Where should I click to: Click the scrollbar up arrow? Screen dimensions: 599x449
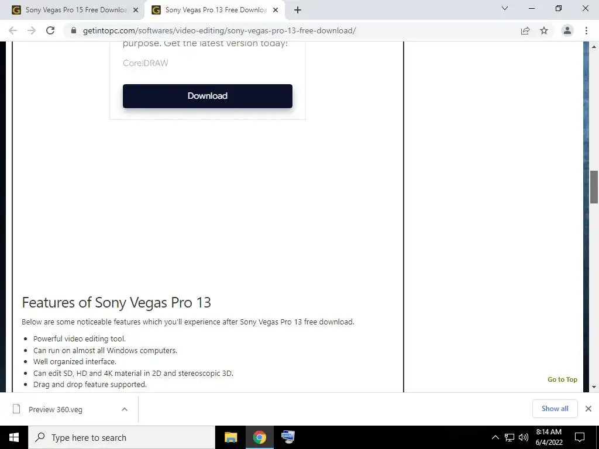tap(594, 47)
